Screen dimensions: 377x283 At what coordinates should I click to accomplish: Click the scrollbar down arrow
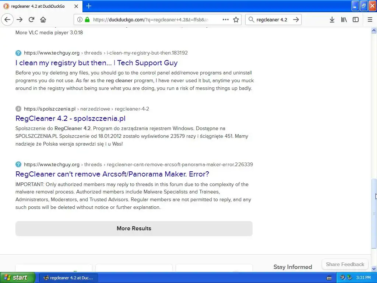coord(374,269)
